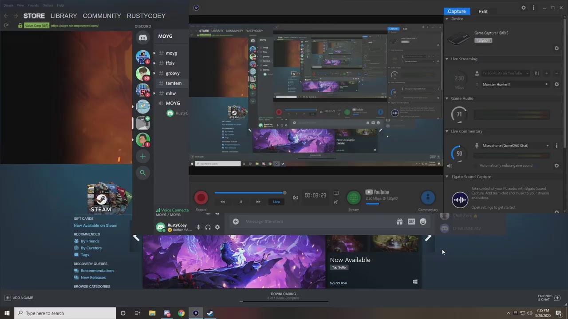Open the Elgato info icon in title bar
This screenshot has width=568, height=319.
(533, 8)
